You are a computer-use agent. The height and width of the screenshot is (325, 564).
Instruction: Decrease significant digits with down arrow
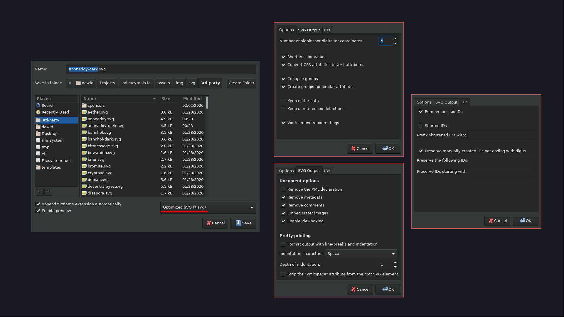[x=395, y=43]
